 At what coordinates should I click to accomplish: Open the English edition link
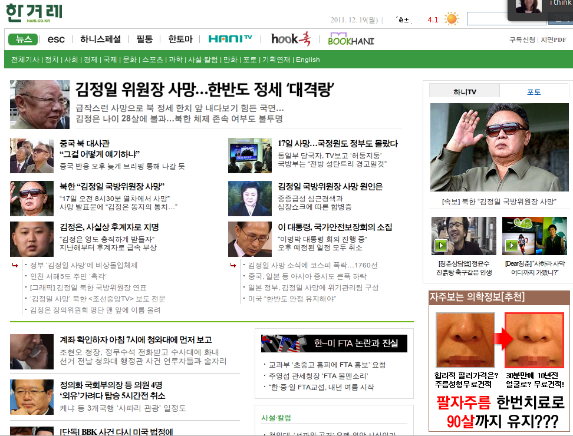pos(308,60)
